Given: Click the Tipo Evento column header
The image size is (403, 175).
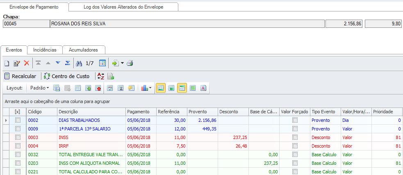Looking at the screenshot, I should click(x=326, y=112).
